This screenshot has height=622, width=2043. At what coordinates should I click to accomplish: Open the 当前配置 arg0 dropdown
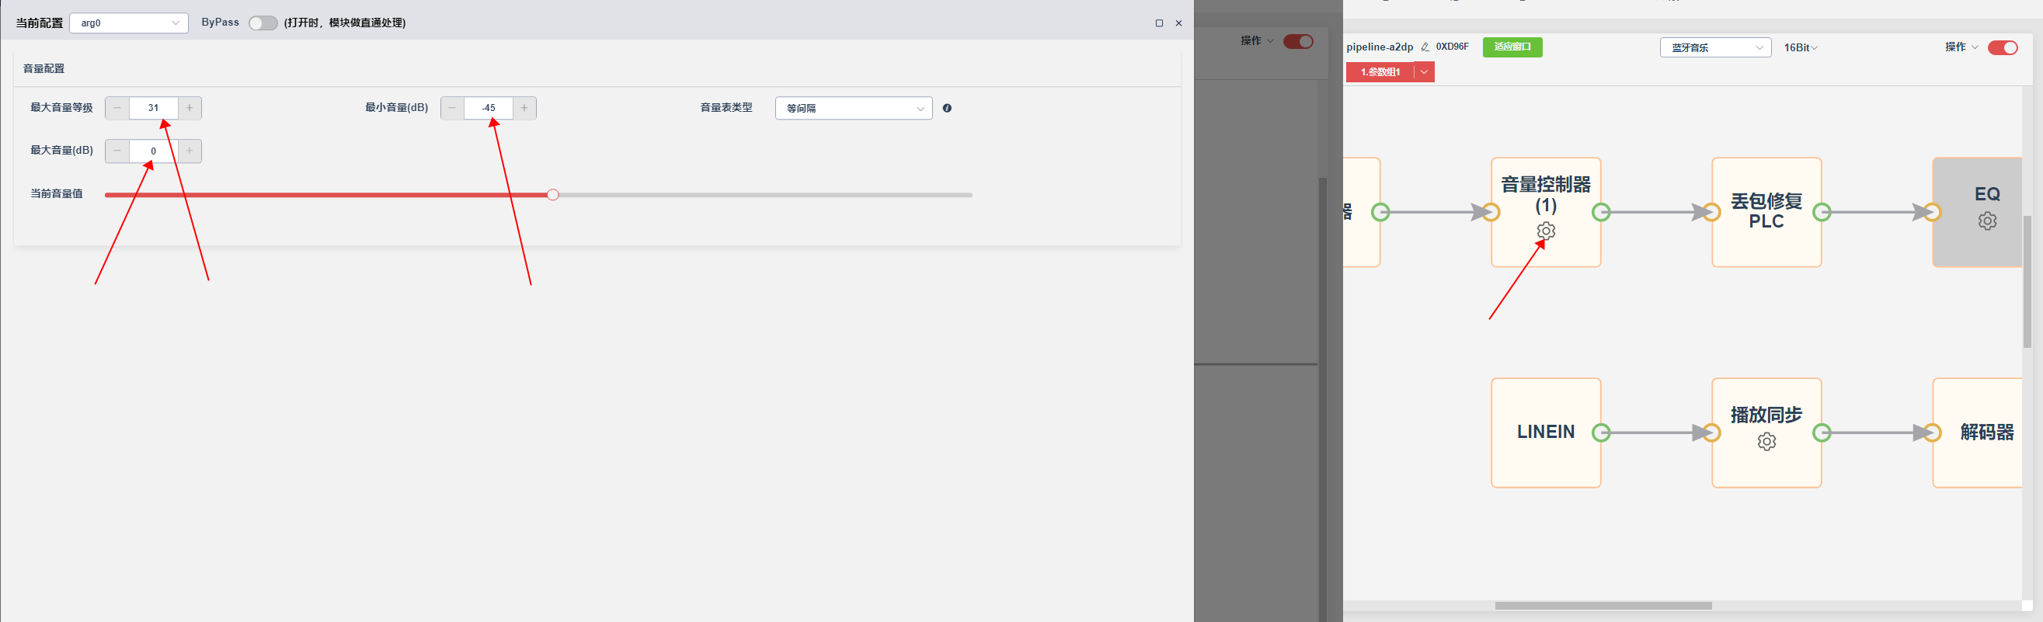(x=129, y=23)
